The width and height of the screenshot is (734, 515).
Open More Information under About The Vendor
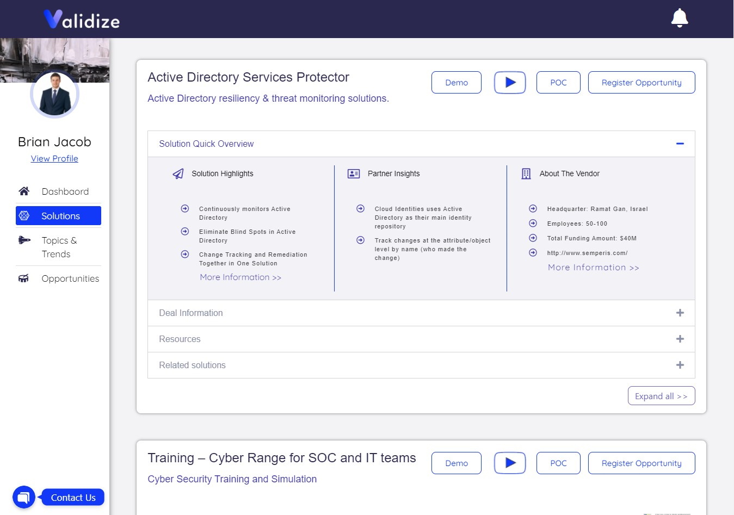point(594,268)
